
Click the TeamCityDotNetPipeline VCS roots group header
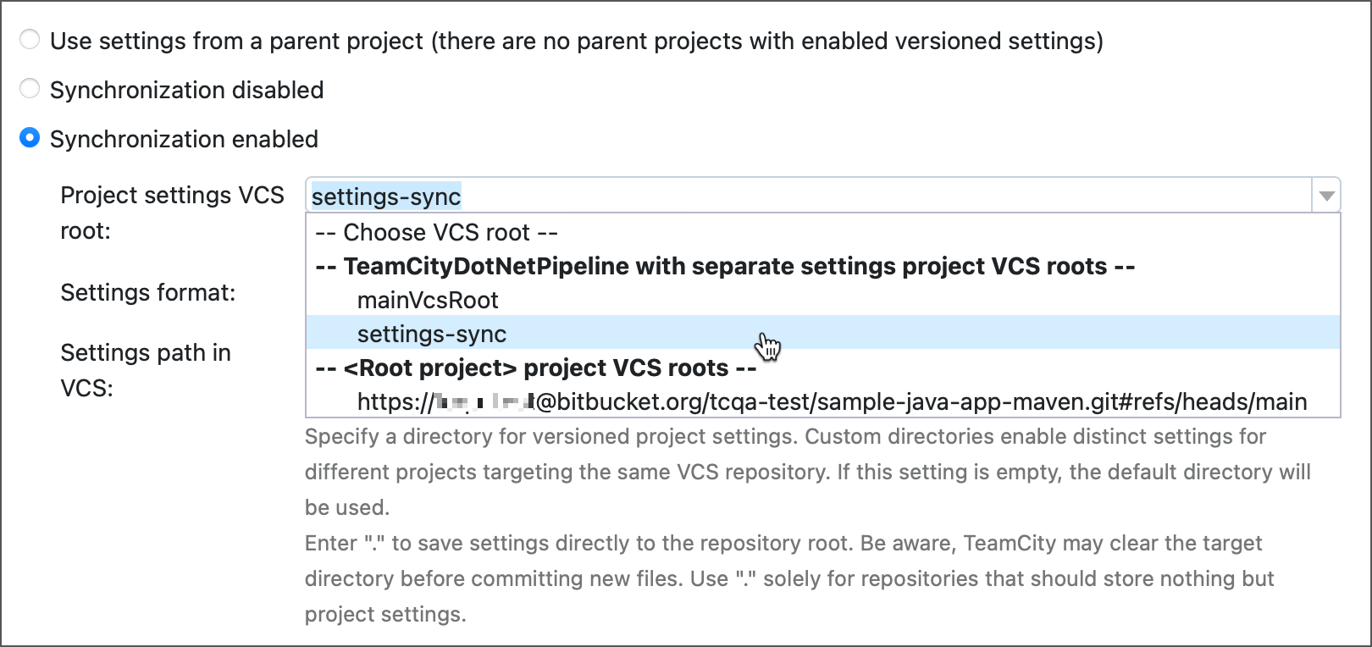[x=725, y=266]
